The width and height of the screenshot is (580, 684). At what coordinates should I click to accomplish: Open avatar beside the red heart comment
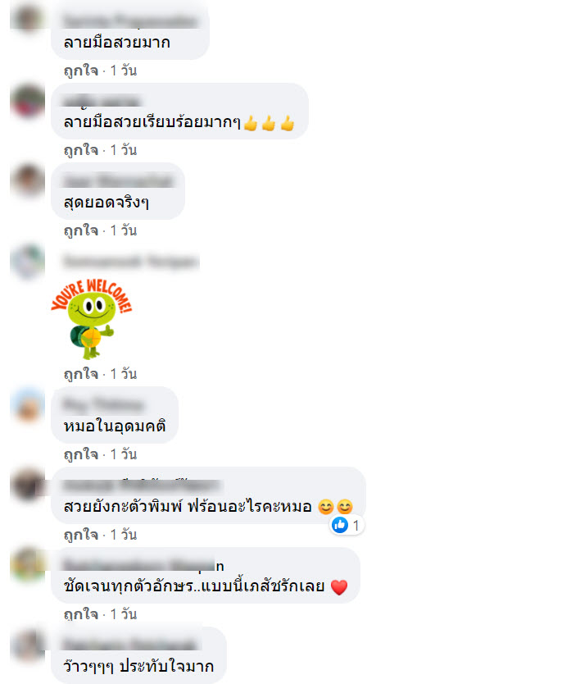(x=28, y=564)
